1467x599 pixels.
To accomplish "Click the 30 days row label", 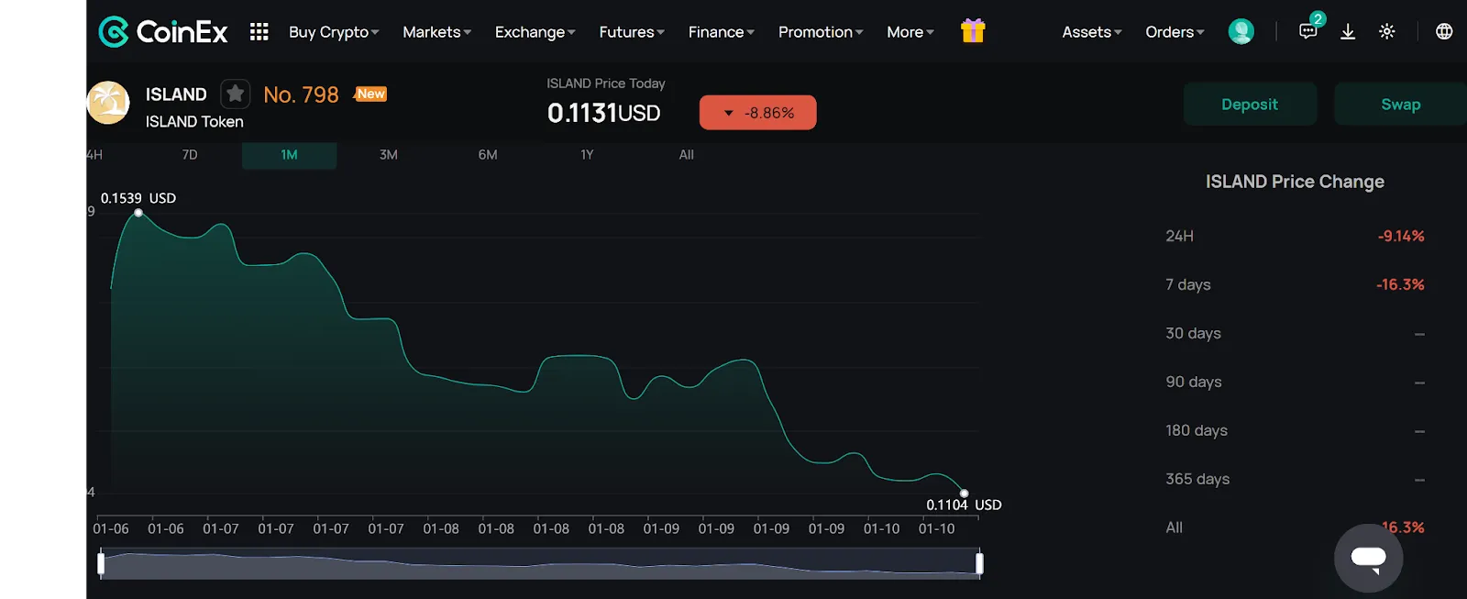I will [1193, 333].
